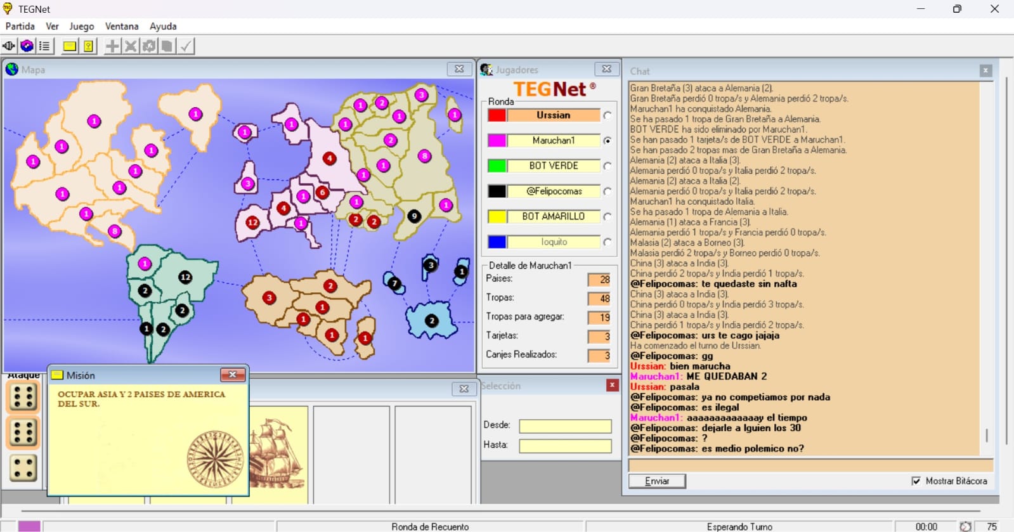Select the BOT VERDE radio button

tap(608, 166)
